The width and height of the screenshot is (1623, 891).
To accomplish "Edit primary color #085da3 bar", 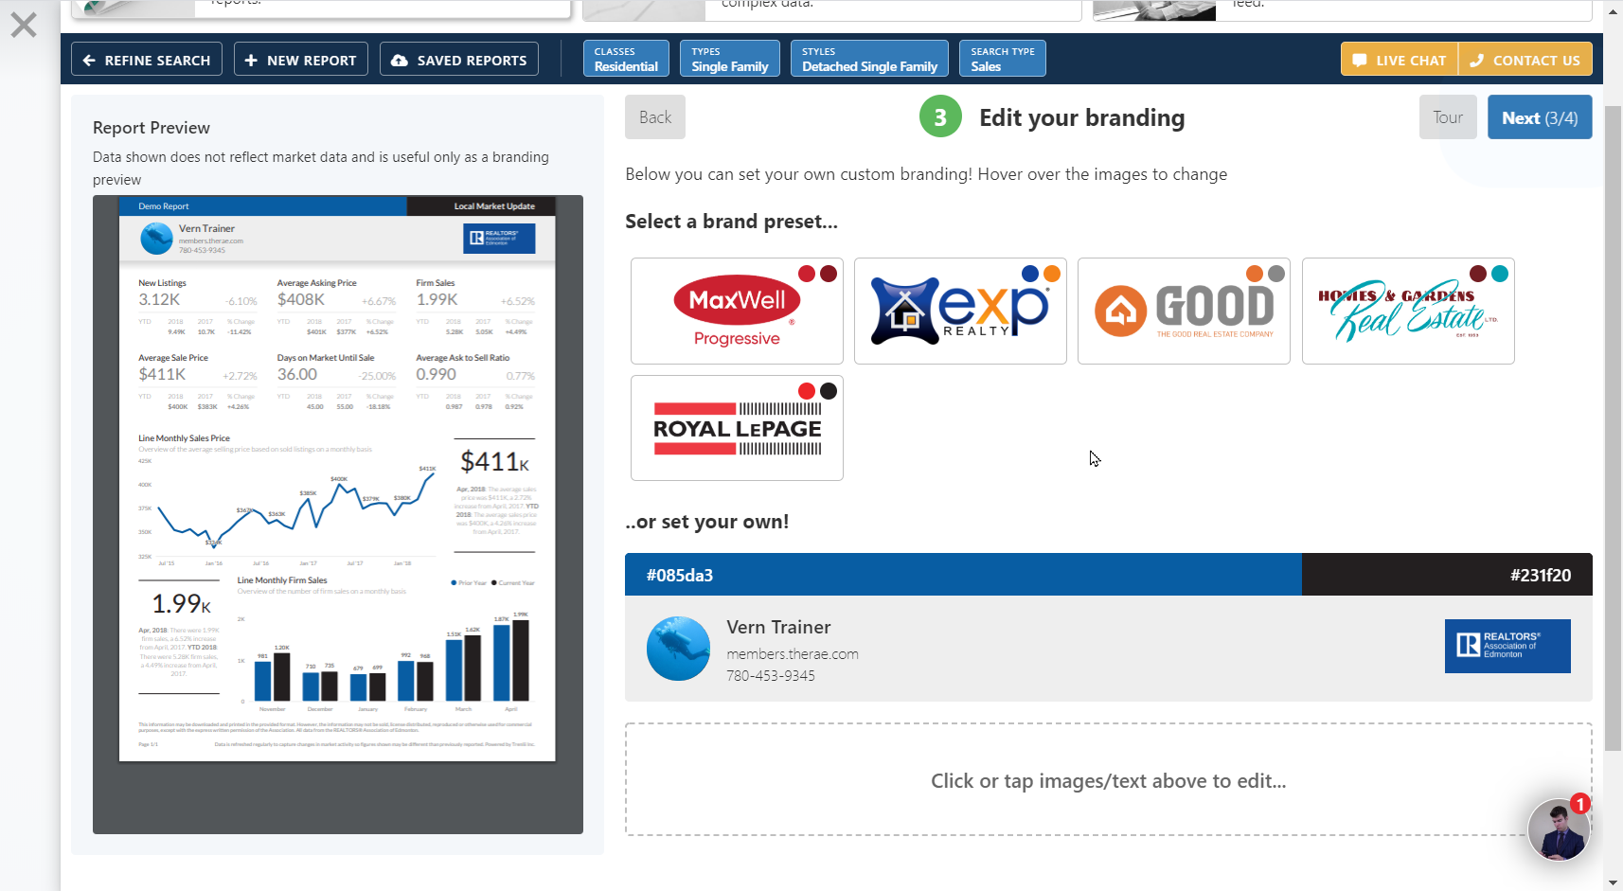I will coord(963,575).
